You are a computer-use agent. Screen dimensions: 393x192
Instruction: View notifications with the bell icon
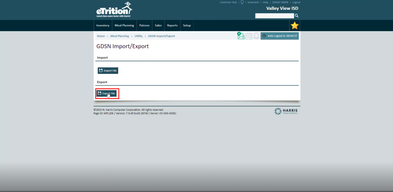[256, 36]
